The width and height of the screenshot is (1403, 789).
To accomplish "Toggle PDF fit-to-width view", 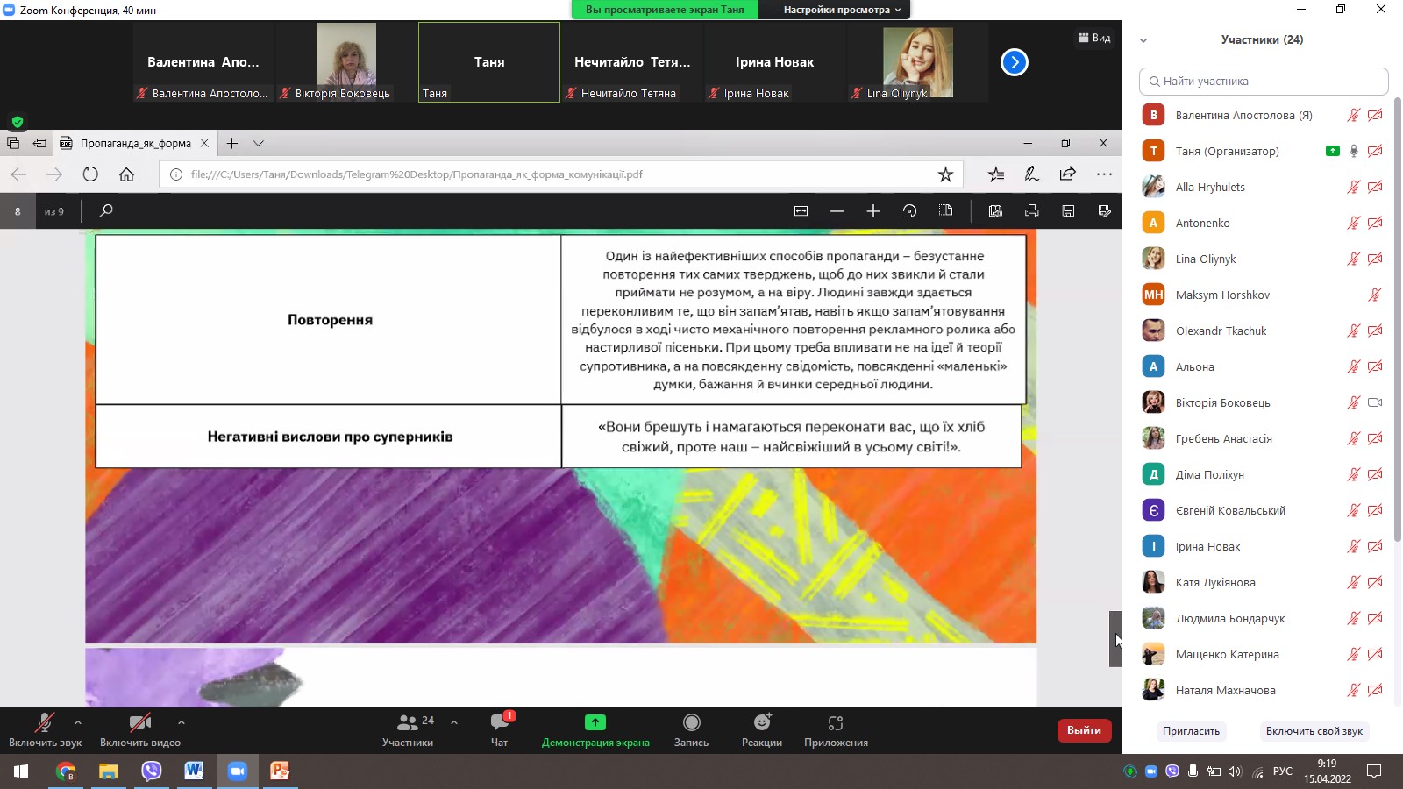I will pyautogui.click(x=801, y=211).
